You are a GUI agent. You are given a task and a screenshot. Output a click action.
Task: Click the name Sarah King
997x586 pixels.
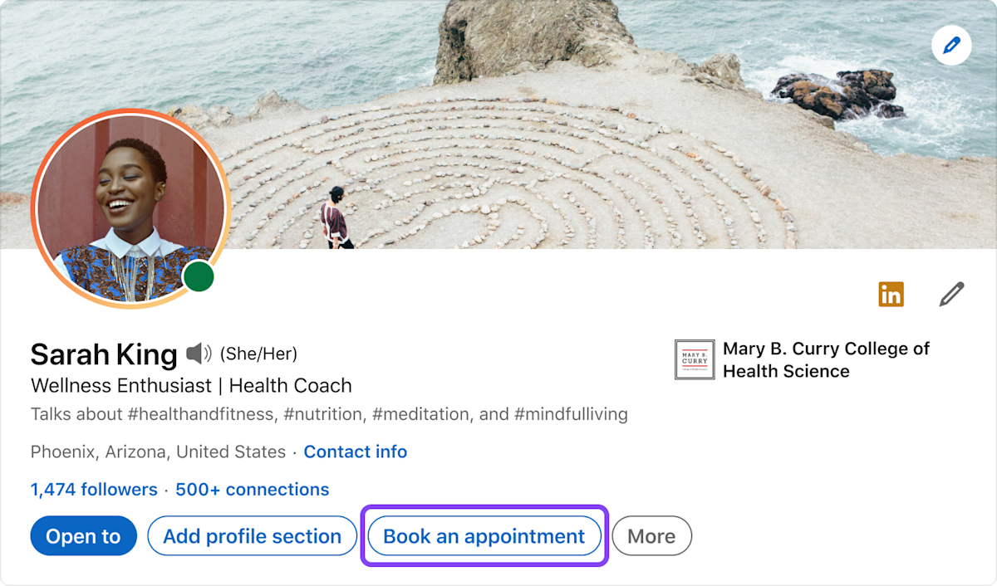coord(103,354)
